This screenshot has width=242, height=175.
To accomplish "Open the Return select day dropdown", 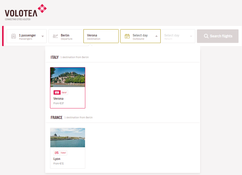I will (178, 36).
